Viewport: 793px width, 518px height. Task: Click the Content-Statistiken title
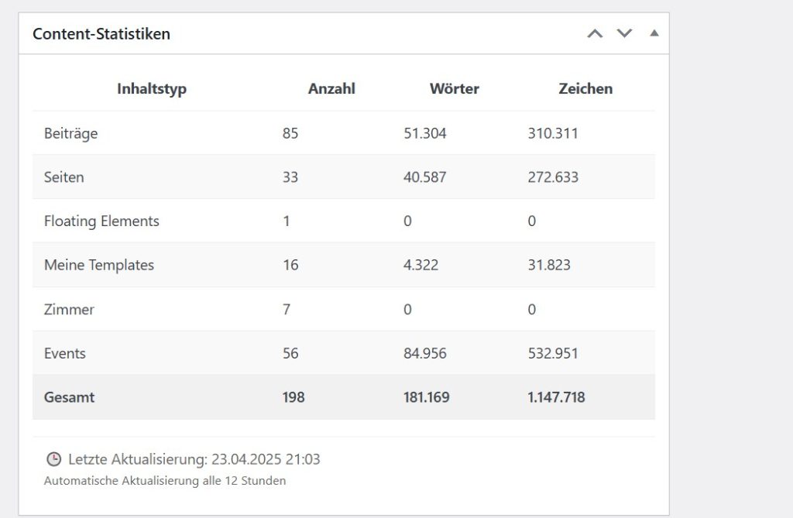pos(100,33)
